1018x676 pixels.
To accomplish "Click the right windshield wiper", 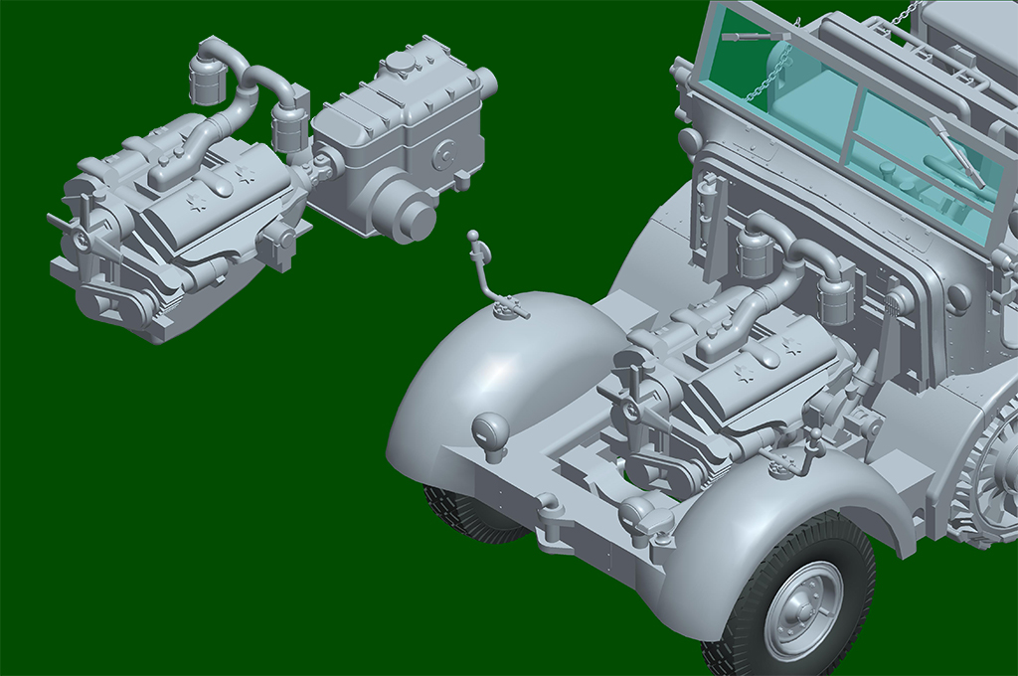I will (954, 151).
